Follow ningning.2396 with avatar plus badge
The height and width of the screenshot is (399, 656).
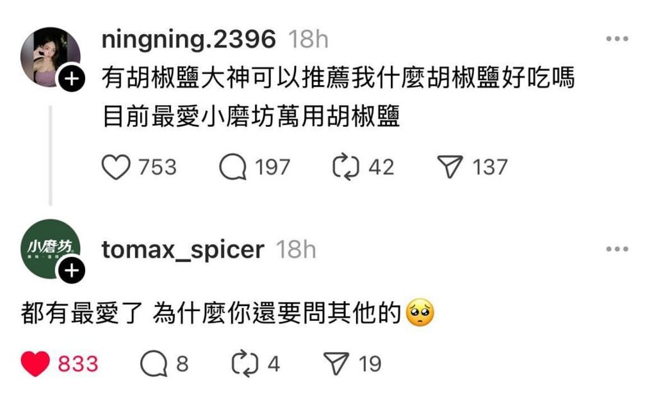[x=72, y=78]
